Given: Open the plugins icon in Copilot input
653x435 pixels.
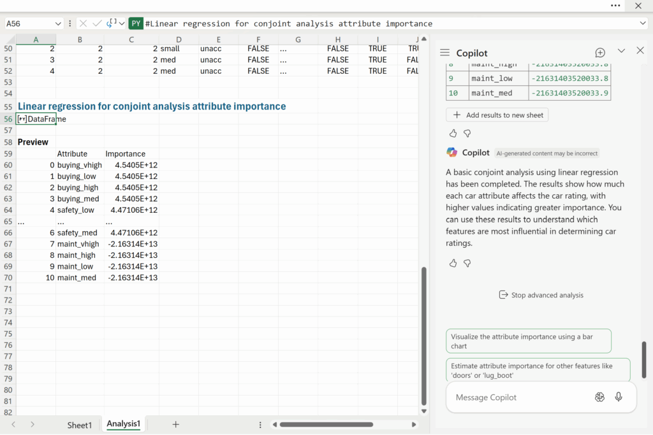Looking at the screenshot, I should [599, 397].
